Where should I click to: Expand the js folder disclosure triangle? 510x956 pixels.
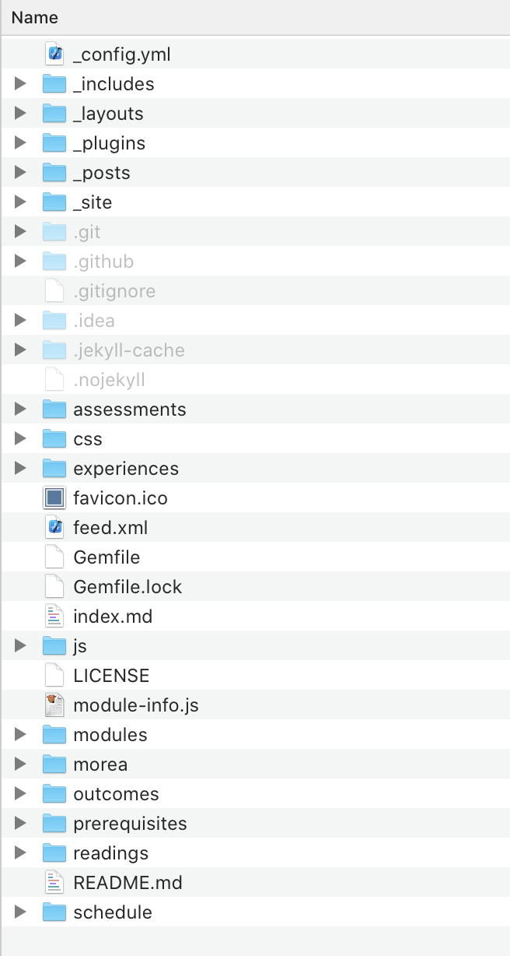(21, 646)
